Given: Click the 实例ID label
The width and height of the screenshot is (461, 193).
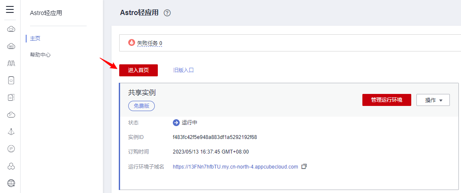Looking at the screenshot, I should coord(136,137).
